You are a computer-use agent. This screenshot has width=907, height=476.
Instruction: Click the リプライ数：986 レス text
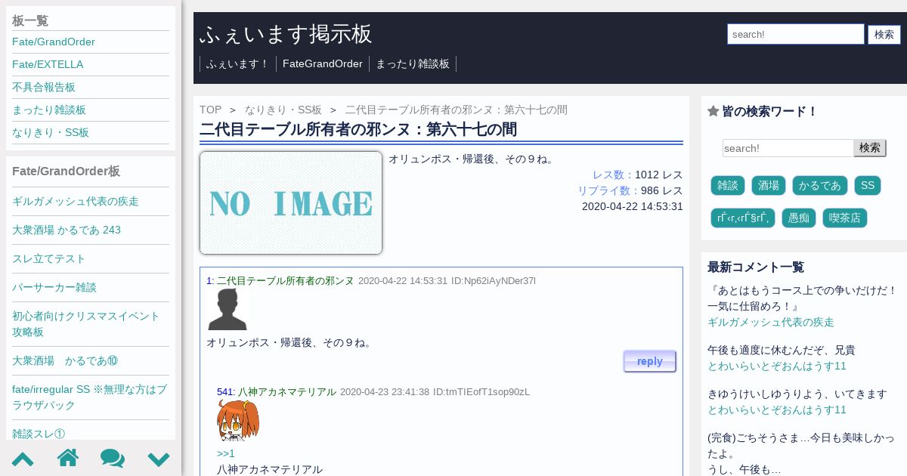point(630,190)
